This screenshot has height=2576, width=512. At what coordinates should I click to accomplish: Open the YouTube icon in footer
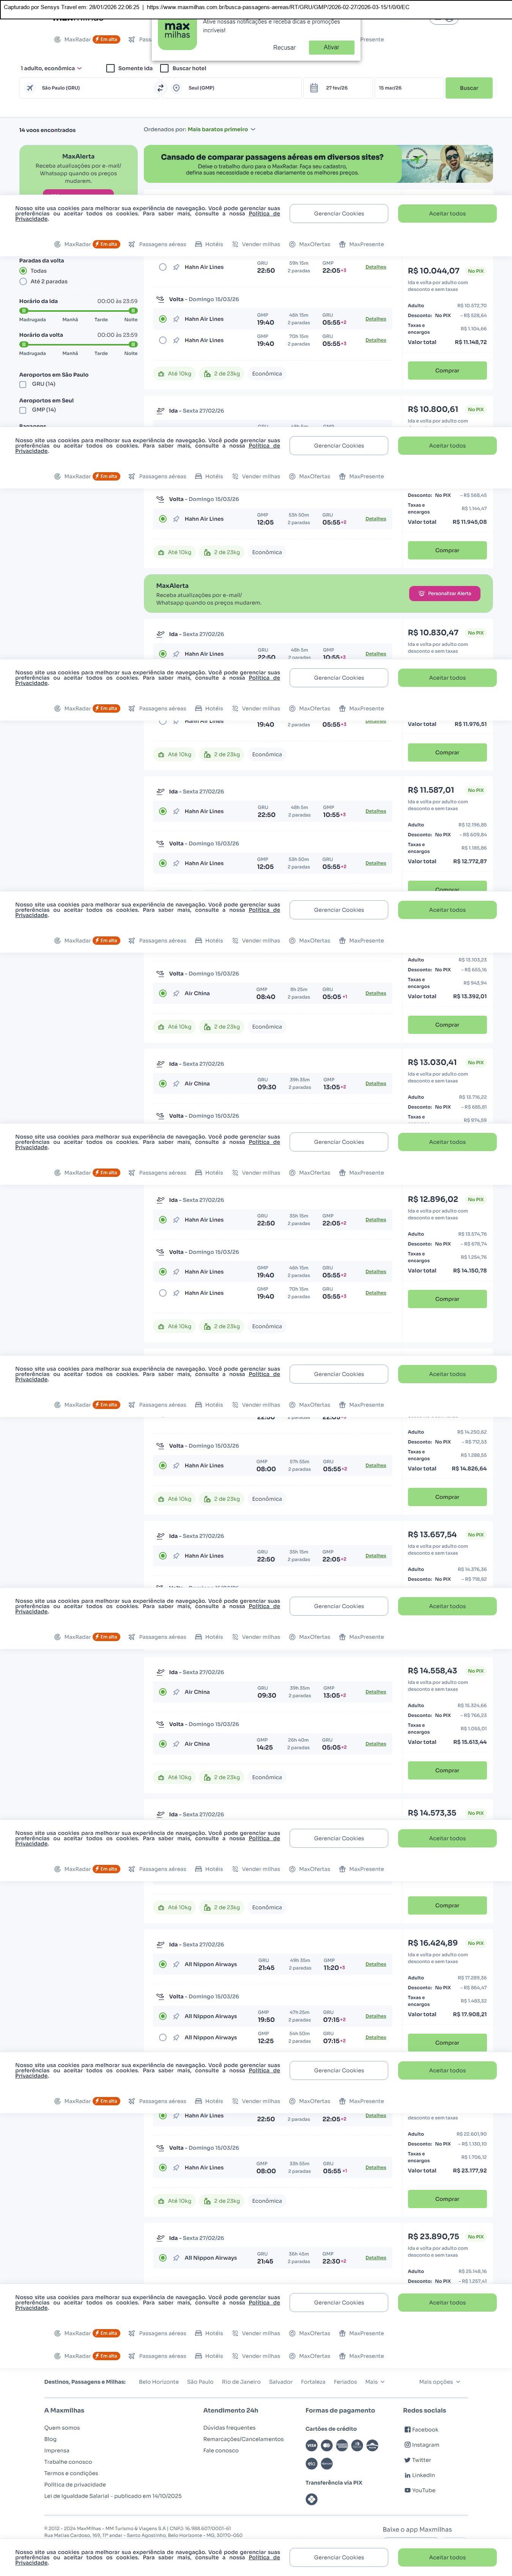pos(407,2490)
